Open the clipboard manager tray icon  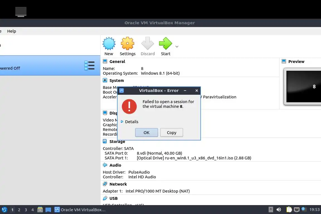coord(289,210)
